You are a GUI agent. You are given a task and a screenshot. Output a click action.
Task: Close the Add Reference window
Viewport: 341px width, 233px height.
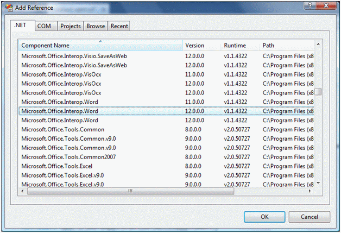click(x=326, y=5)
